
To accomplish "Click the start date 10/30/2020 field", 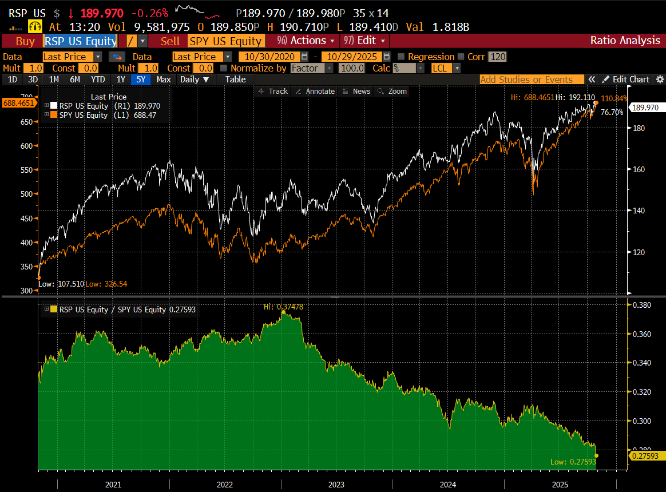I will point(269,57).
